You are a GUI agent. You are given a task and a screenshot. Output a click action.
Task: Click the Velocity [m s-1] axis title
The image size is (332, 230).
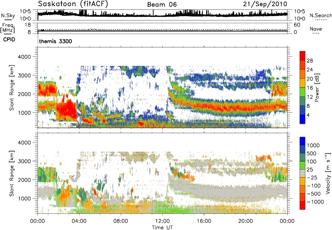[328, 173]
